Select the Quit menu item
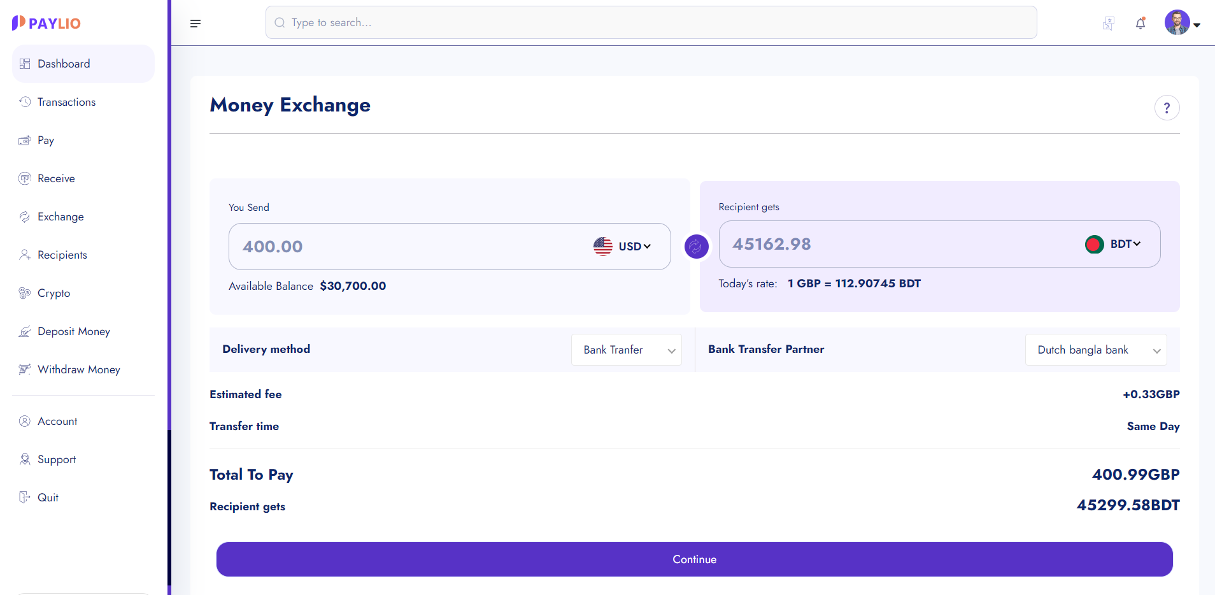The height and width of the screenshot is (595, 1215). tap(83, 498)
